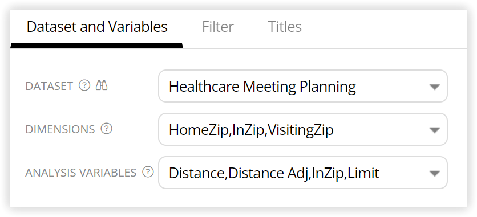
Task: Click the ANALYSIS VARIABLES label text
Action: click(81, 173)
